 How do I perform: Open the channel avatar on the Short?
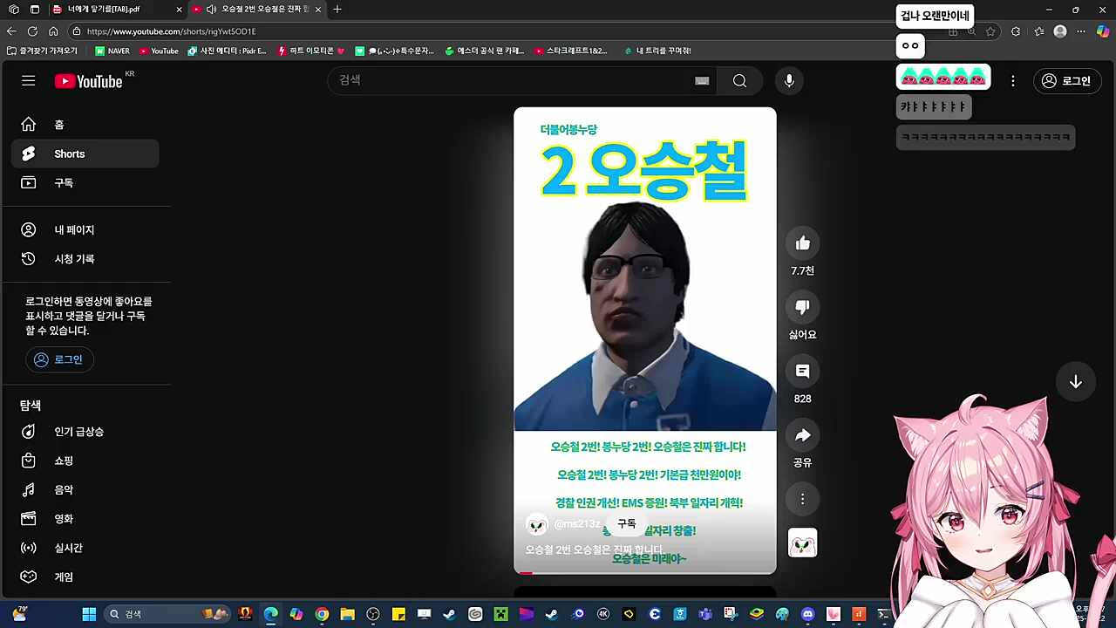537,524
